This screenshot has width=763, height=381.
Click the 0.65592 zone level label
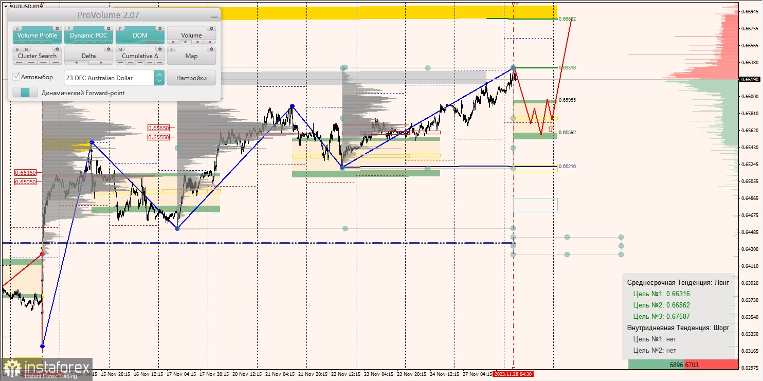(x=567, y=133)
